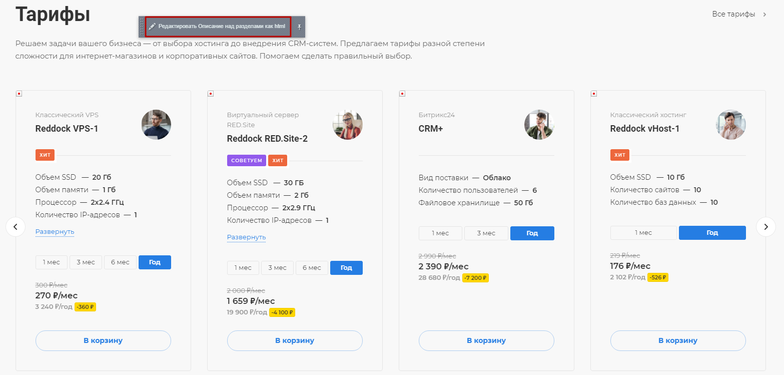Click the -7 200 ₽ discount badge
The width and height of the screenshot is (784, 375).
tap(475, 278)
